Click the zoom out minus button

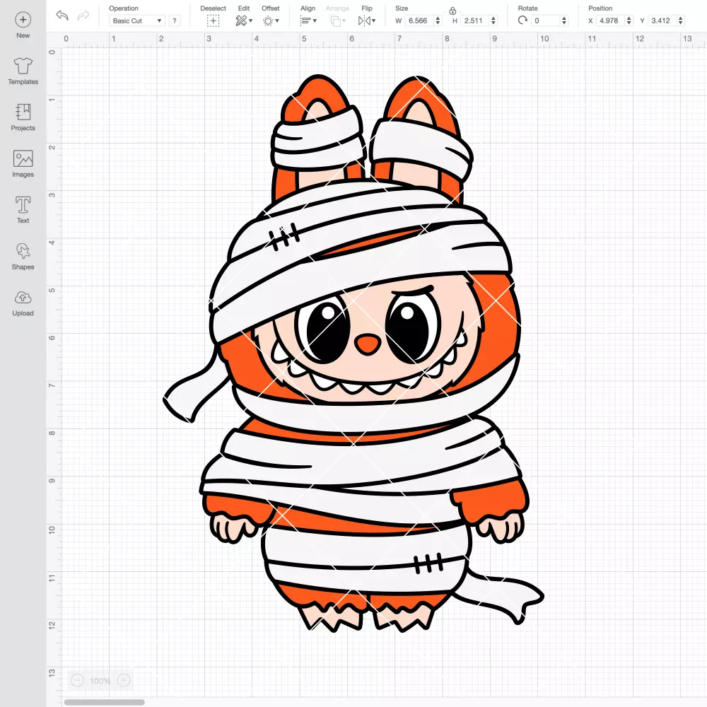78,680
